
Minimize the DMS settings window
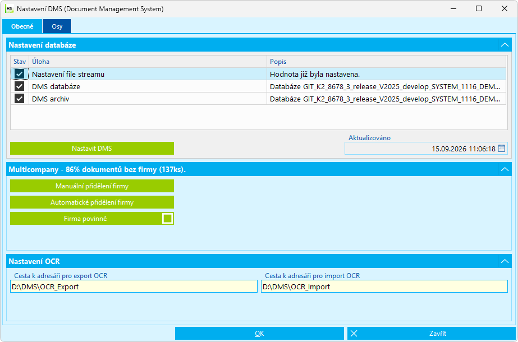pyautogui.click(x=452, y=9)
